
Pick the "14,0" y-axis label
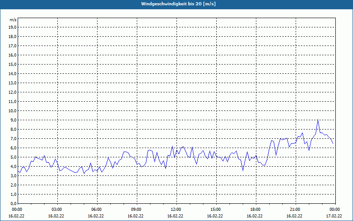[x=13, y=73]
